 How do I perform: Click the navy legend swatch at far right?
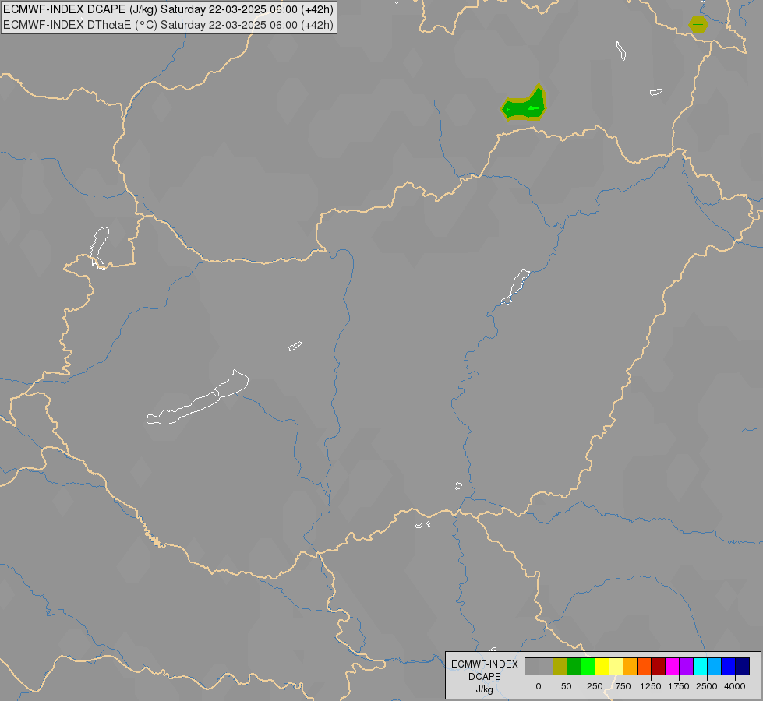(743, 666)
